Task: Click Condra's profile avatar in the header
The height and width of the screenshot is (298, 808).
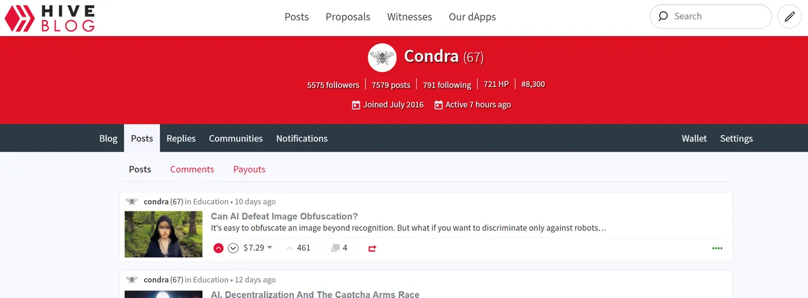Action: click(x=382, y=57)
